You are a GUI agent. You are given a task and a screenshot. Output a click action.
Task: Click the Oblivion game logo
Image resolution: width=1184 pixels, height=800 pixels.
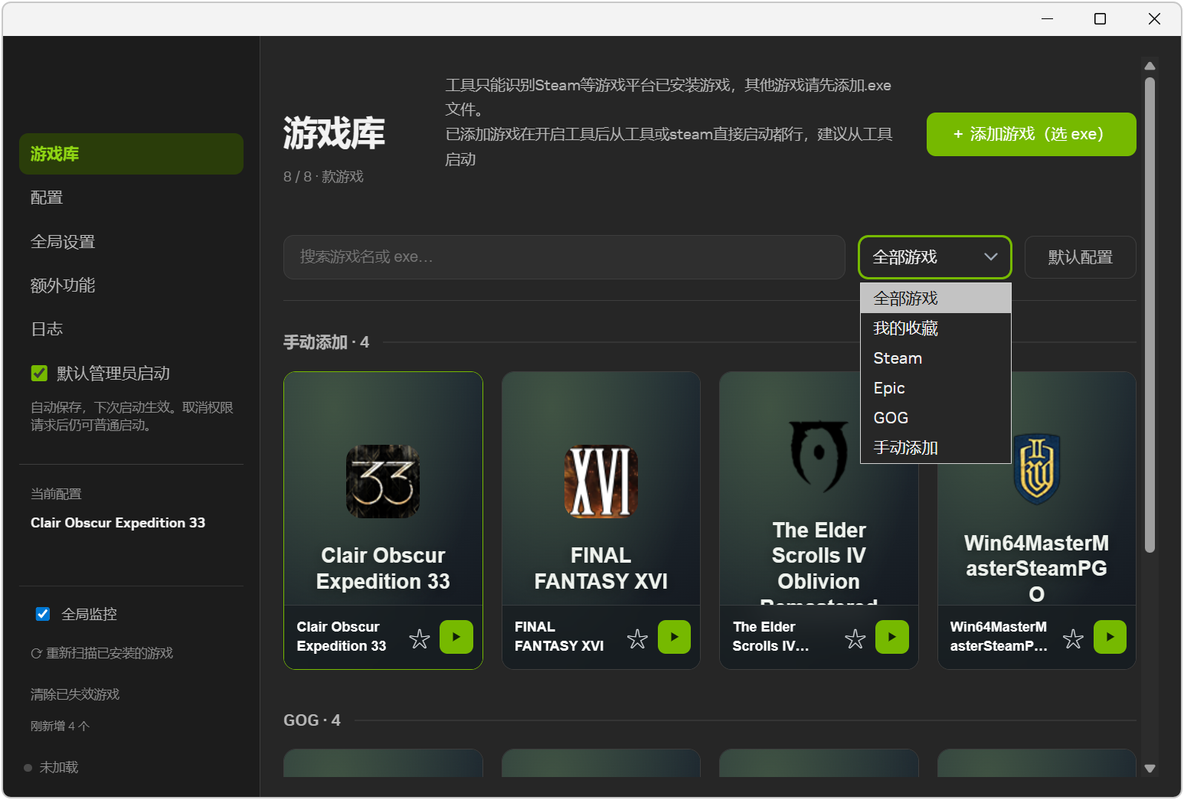[x=819, y=456]
